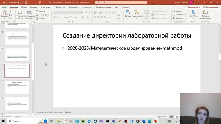Click the Примечания comments button

[x=211, y=7]
